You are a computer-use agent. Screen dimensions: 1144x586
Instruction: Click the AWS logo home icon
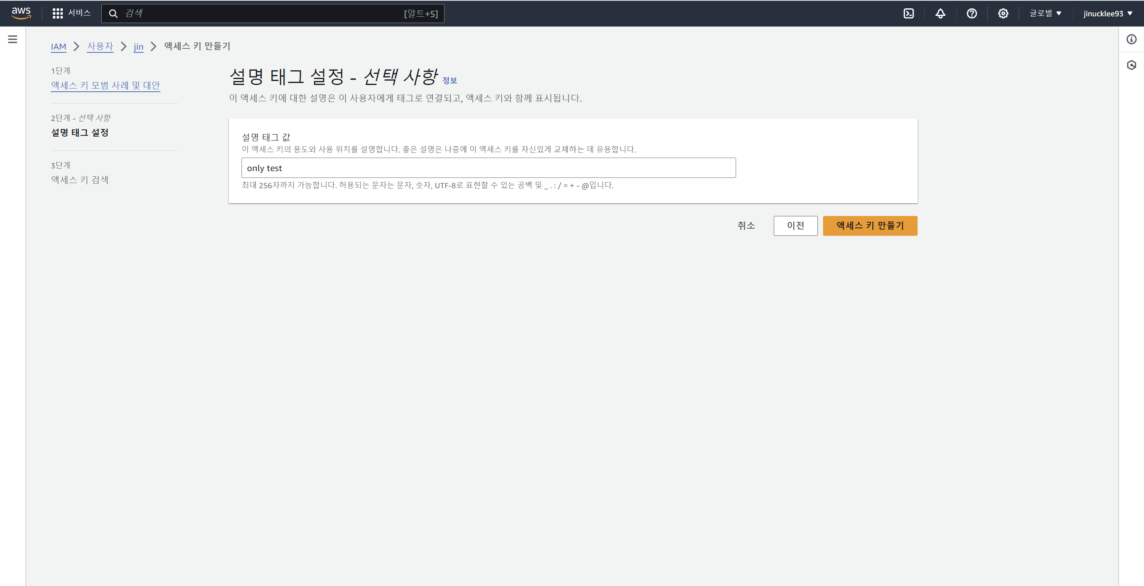pyautogui.click(x=21, y=13)
